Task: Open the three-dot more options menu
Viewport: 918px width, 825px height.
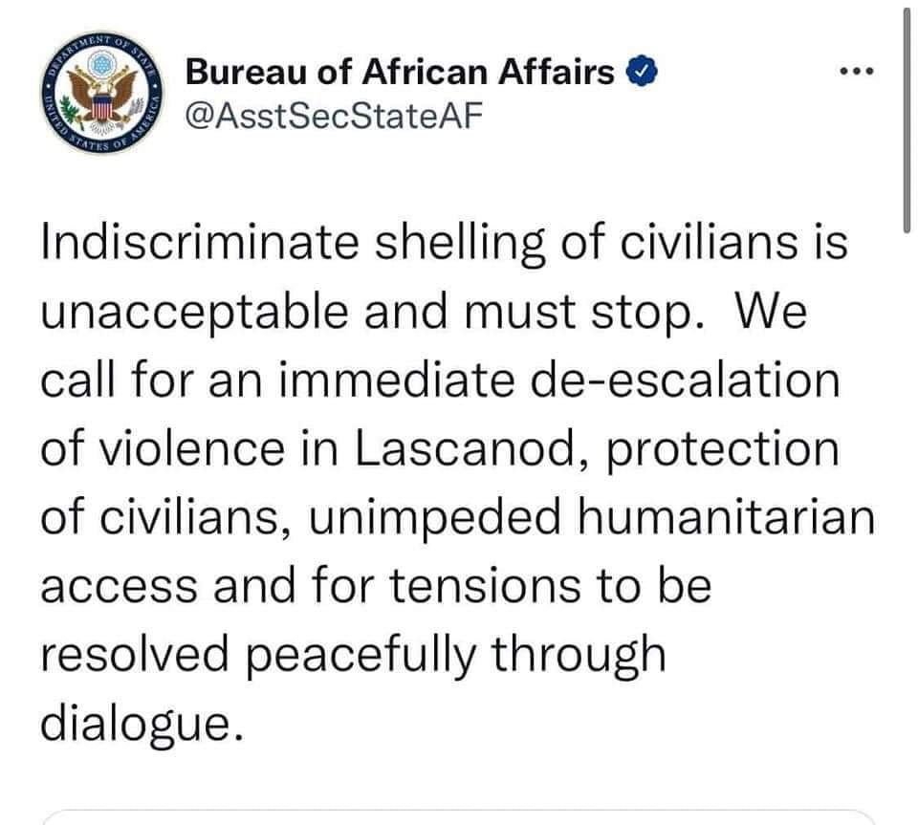Action: pyautogui.click(x=857, y=72)
